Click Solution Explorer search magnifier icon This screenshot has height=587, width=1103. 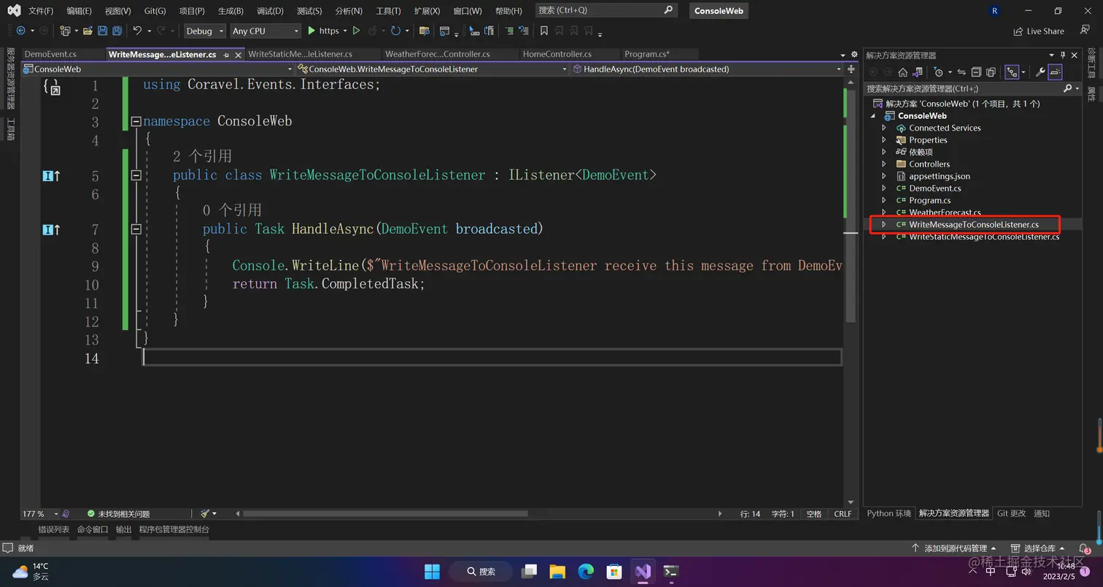coord(1068,88)
